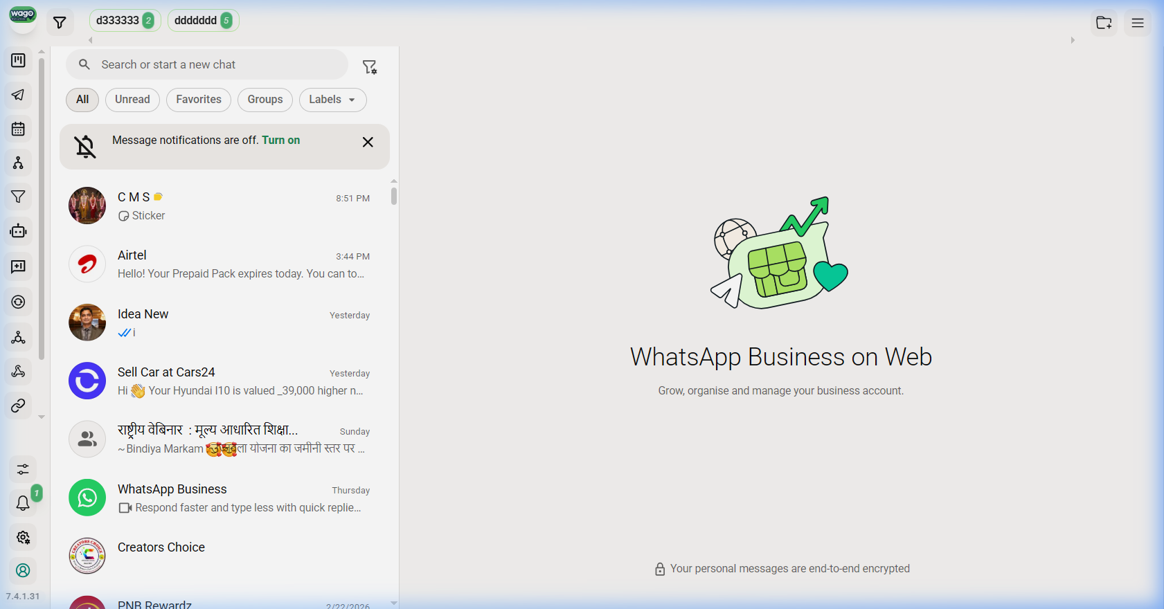Screen dimensions: 1164x609
Task: Open the gear settings icon in sidebar
Action: (x=23, y=538)
